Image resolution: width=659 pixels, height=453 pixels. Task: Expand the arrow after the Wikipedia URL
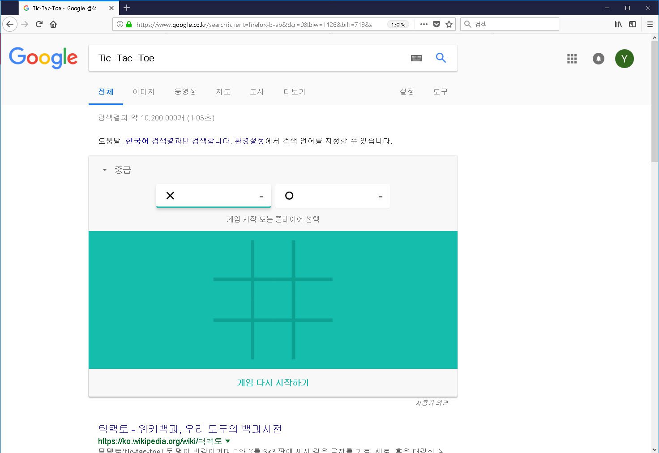(228, 441)
